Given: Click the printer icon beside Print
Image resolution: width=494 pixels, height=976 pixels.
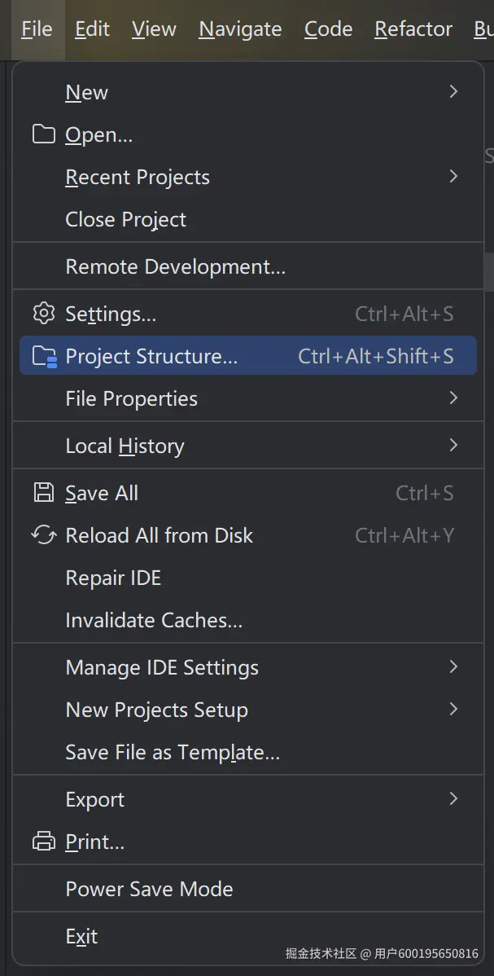Looking at the screenshot, I should (43, 842).
